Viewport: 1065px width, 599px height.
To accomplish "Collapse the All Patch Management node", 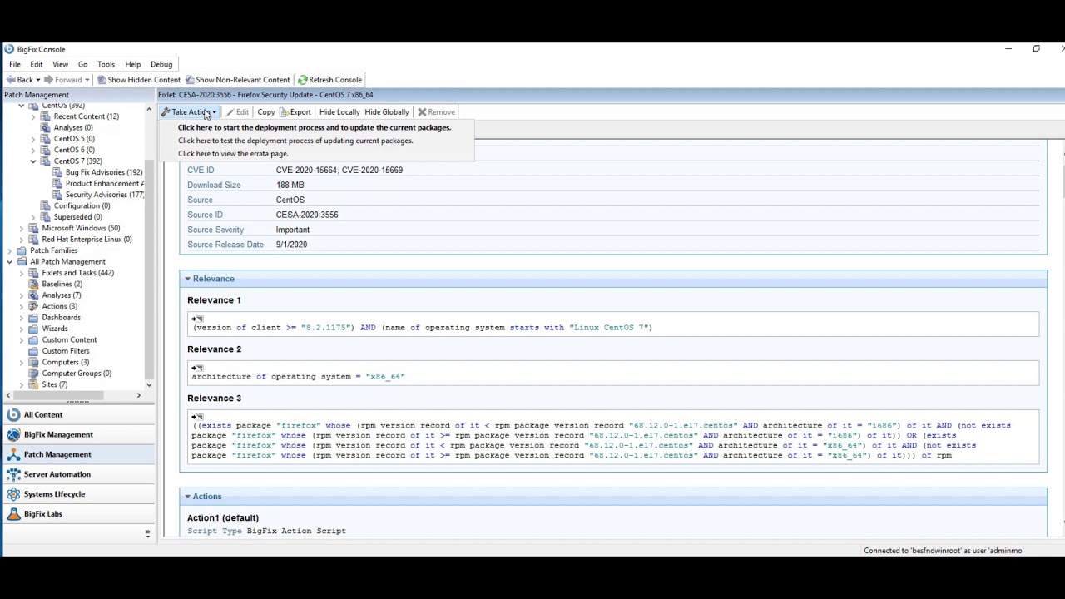I will coord(10,262).
